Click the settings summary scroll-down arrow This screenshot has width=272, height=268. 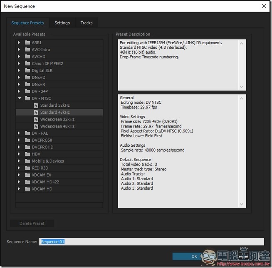[242, 204]
